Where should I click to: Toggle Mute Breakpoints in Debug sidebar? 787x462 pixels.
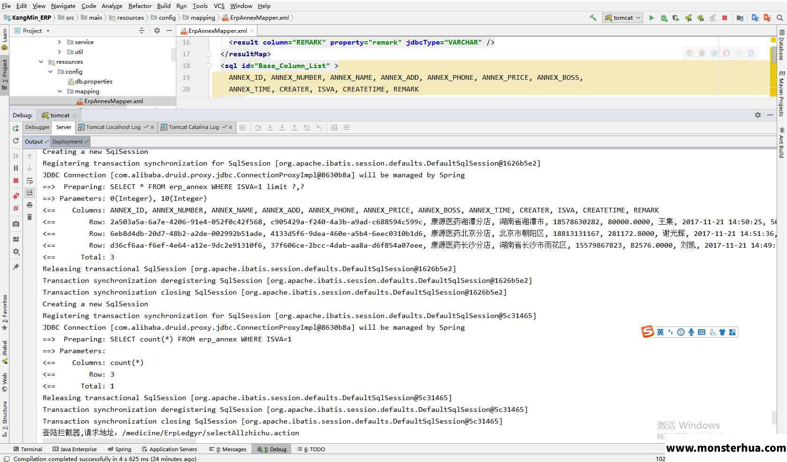[x=15, y=208]
